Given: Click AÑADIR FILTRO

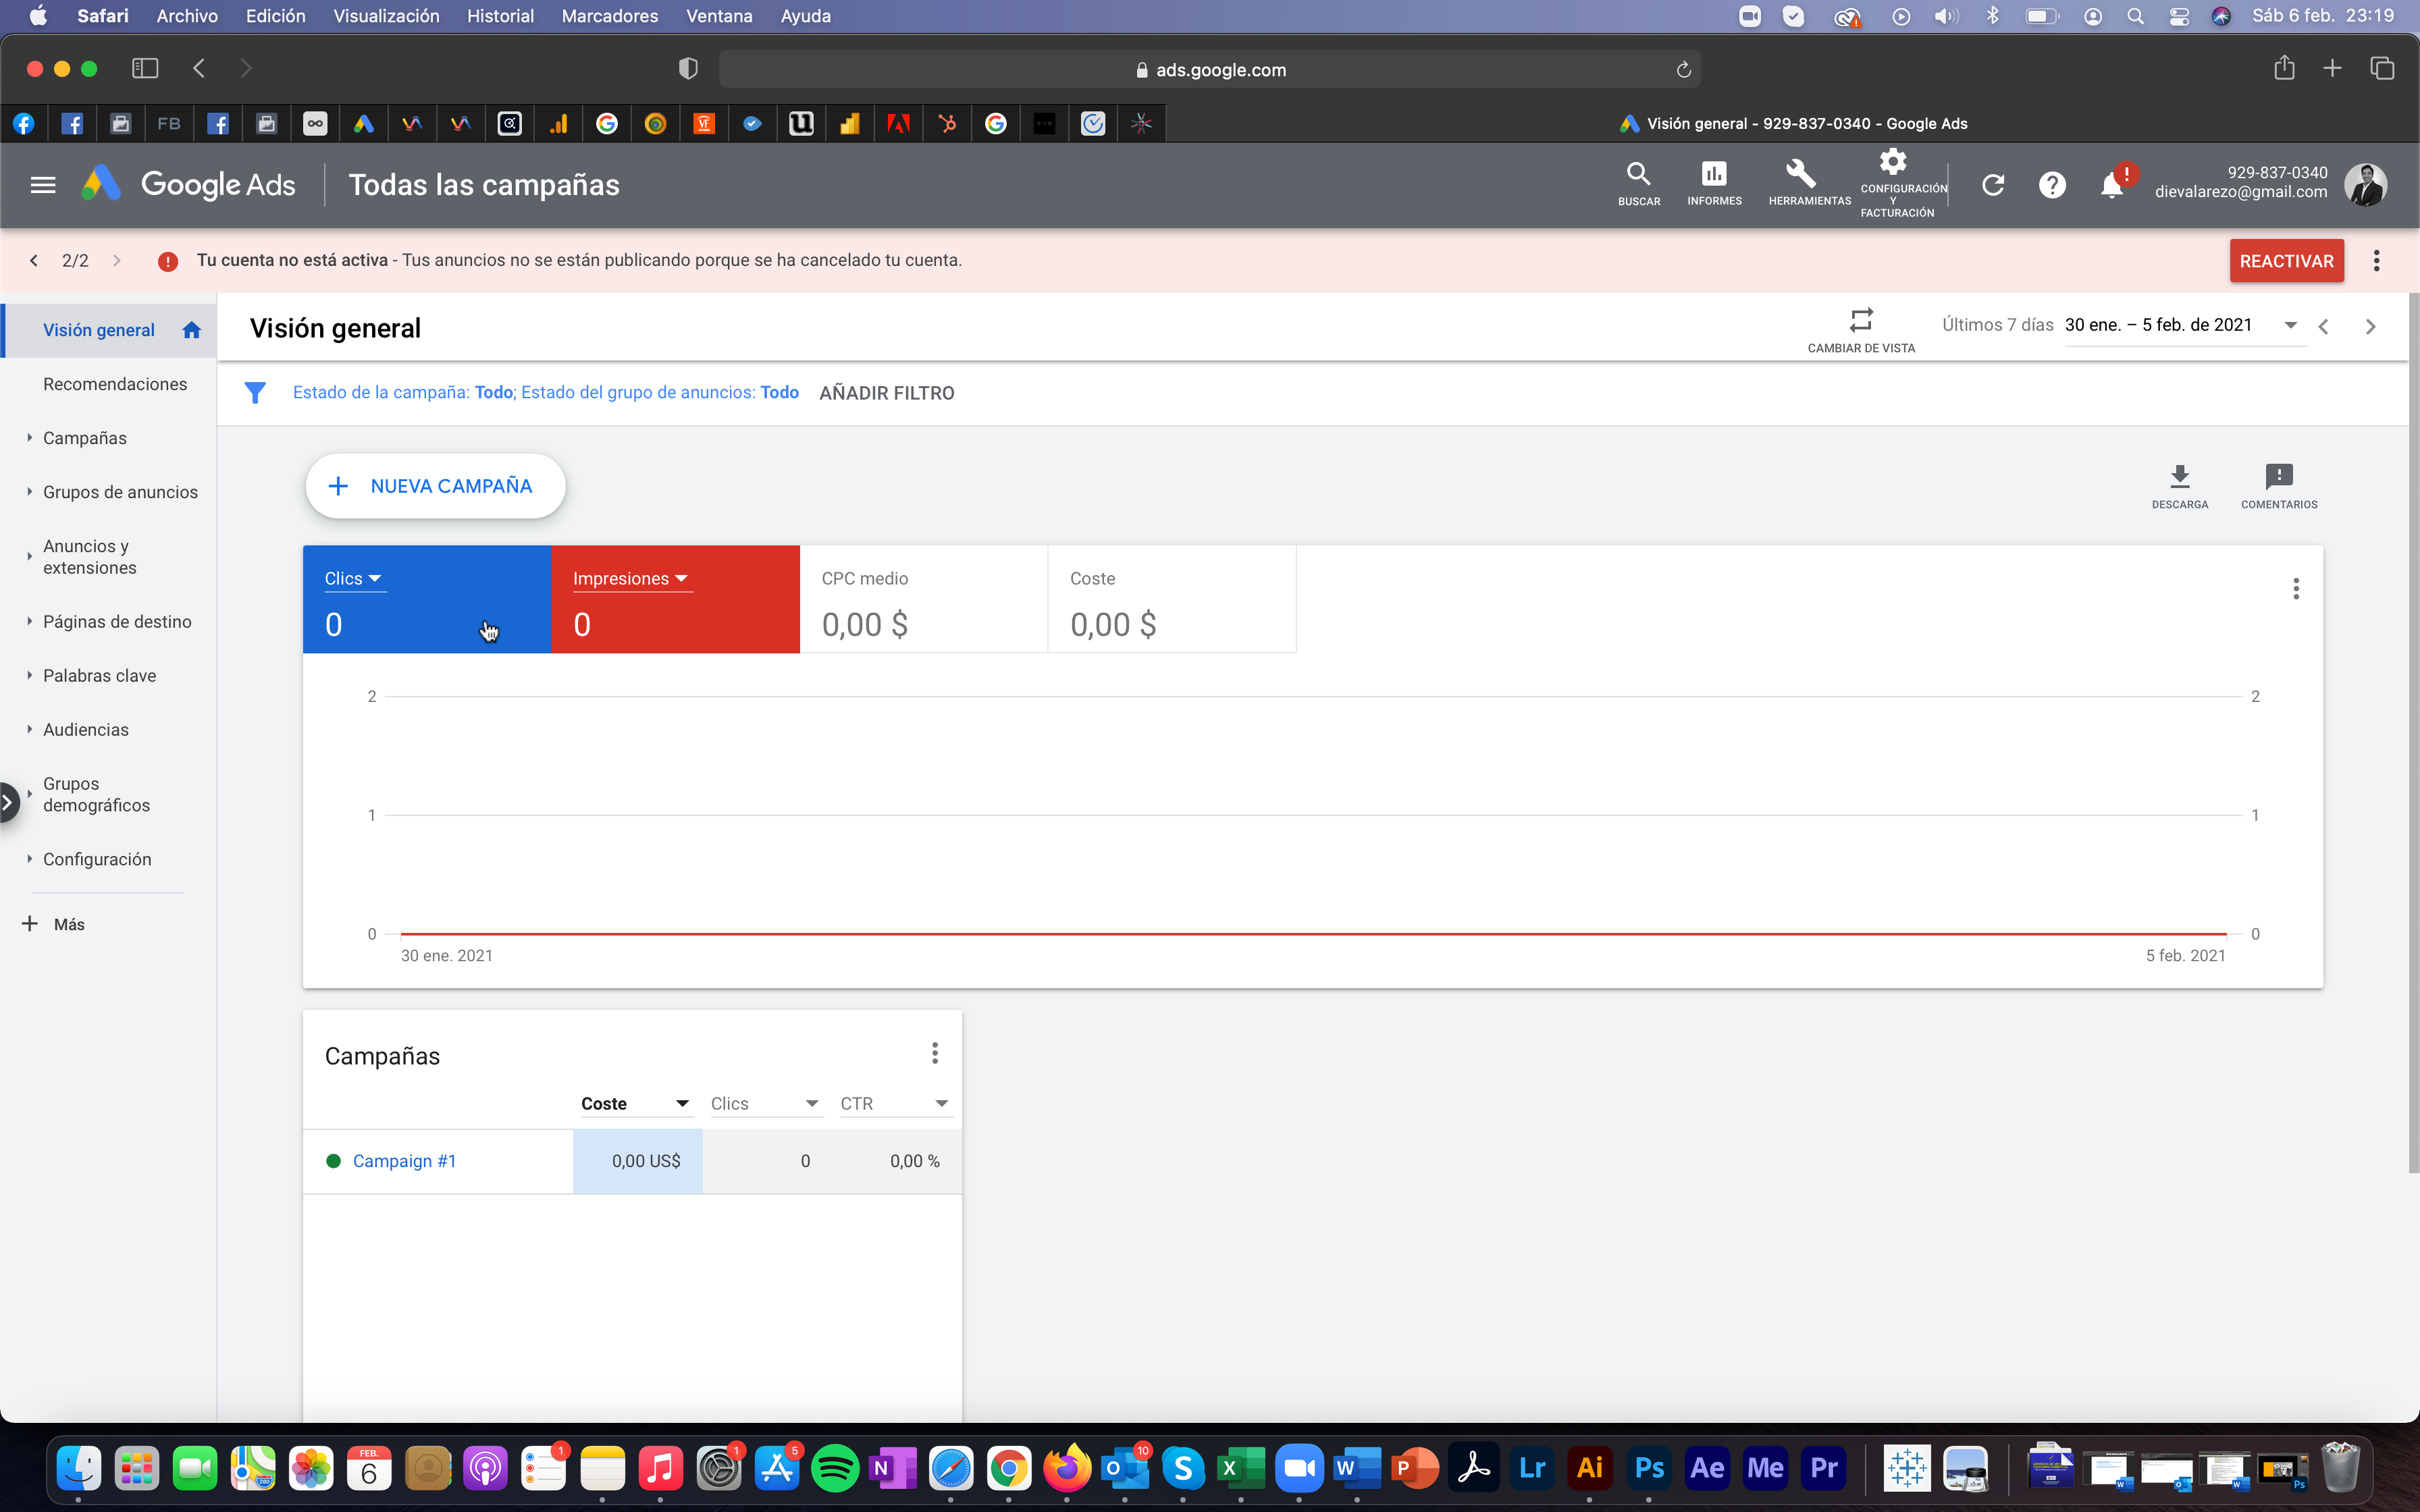Looking at the screenshot, I should [x=887, y=393].
